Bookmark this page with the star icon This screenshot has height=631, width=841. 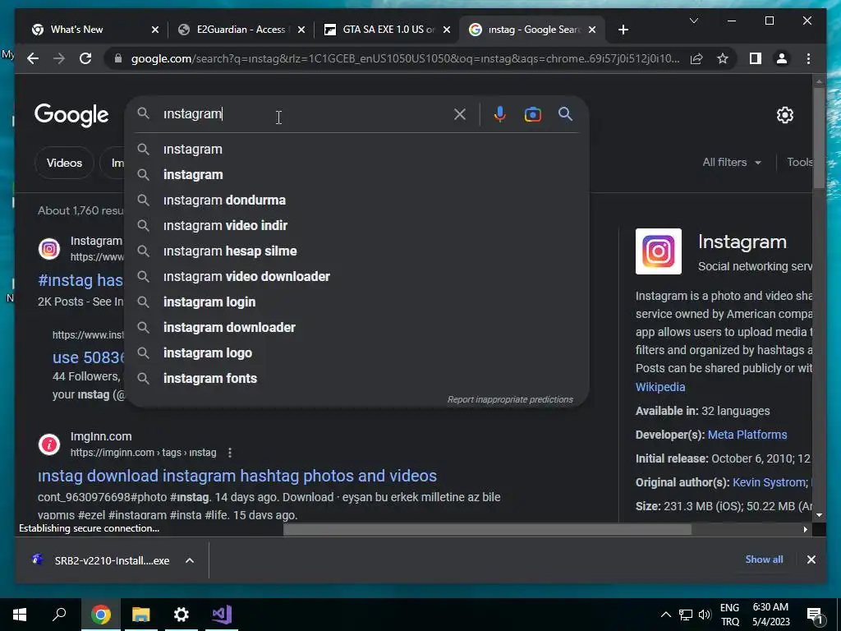point(723,58)
